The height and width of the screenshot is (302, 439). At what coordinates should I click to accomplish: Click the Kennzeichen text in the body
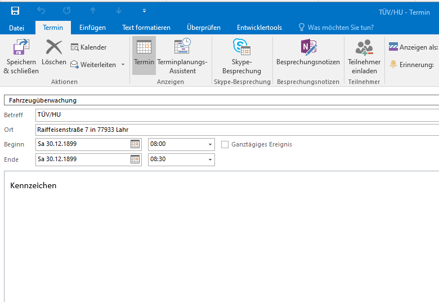point(33,185)
